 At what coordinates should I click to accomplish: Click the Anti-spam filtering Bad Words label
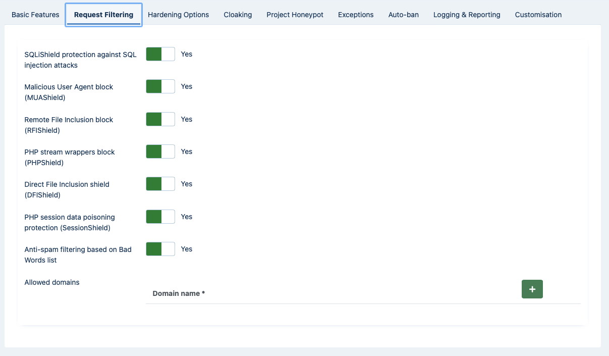[x=78, y=255]
